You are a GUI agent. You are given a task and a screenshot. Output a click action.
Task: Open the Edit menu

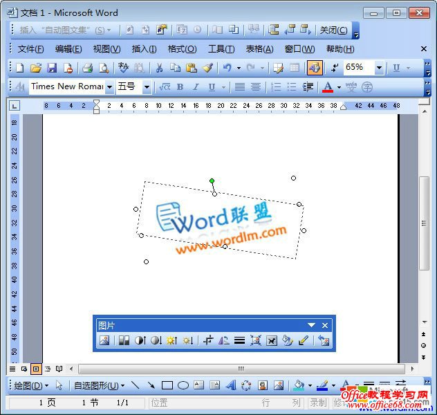coord(68,49)
